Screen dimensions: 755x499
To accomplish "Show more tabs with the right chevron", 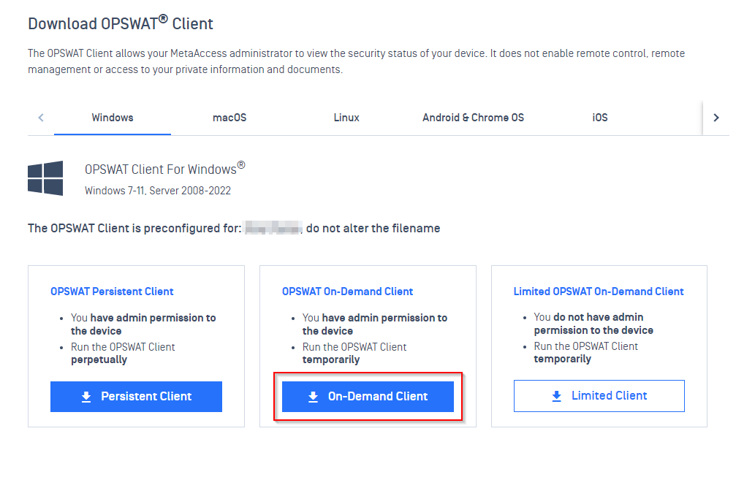I will pos(716,118).
